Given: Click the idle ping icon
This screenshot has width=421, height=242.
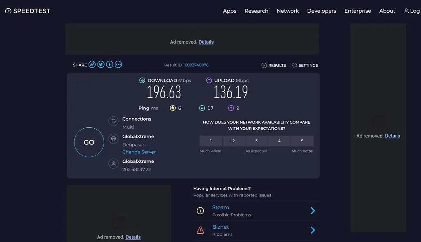Looking at the screenshot, I should pos(173,108).
